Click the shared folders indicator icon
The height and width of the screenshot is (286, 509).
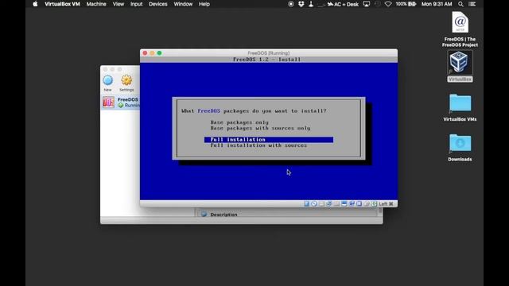click(x=344, y=203)
